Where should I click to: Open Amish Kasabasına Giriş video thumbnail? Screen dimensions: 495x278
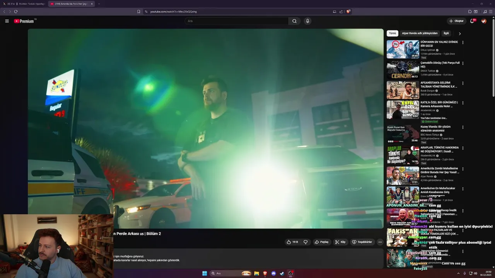[403, 196]
